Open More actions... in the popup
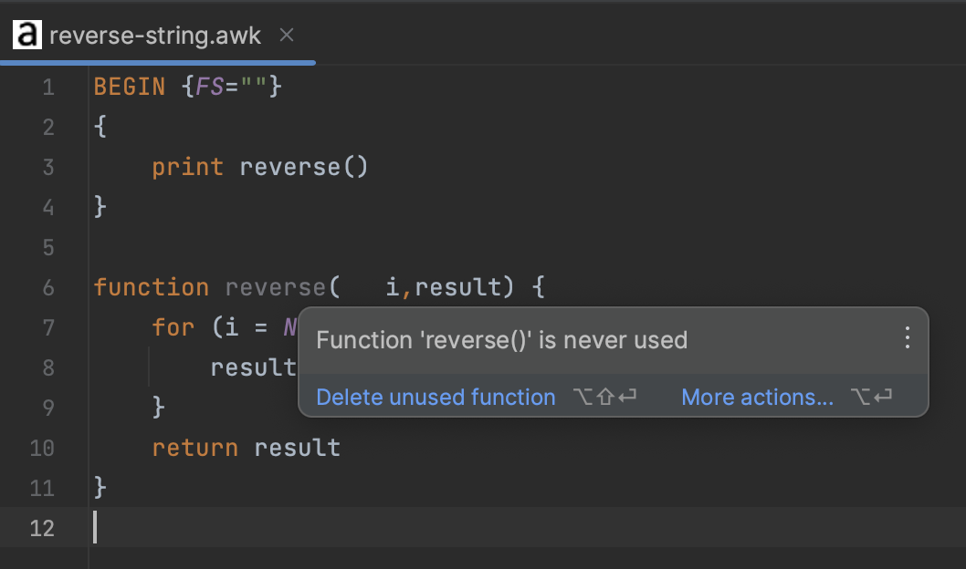This screenshot has height=569, width=966. click(x=757, y=398)
